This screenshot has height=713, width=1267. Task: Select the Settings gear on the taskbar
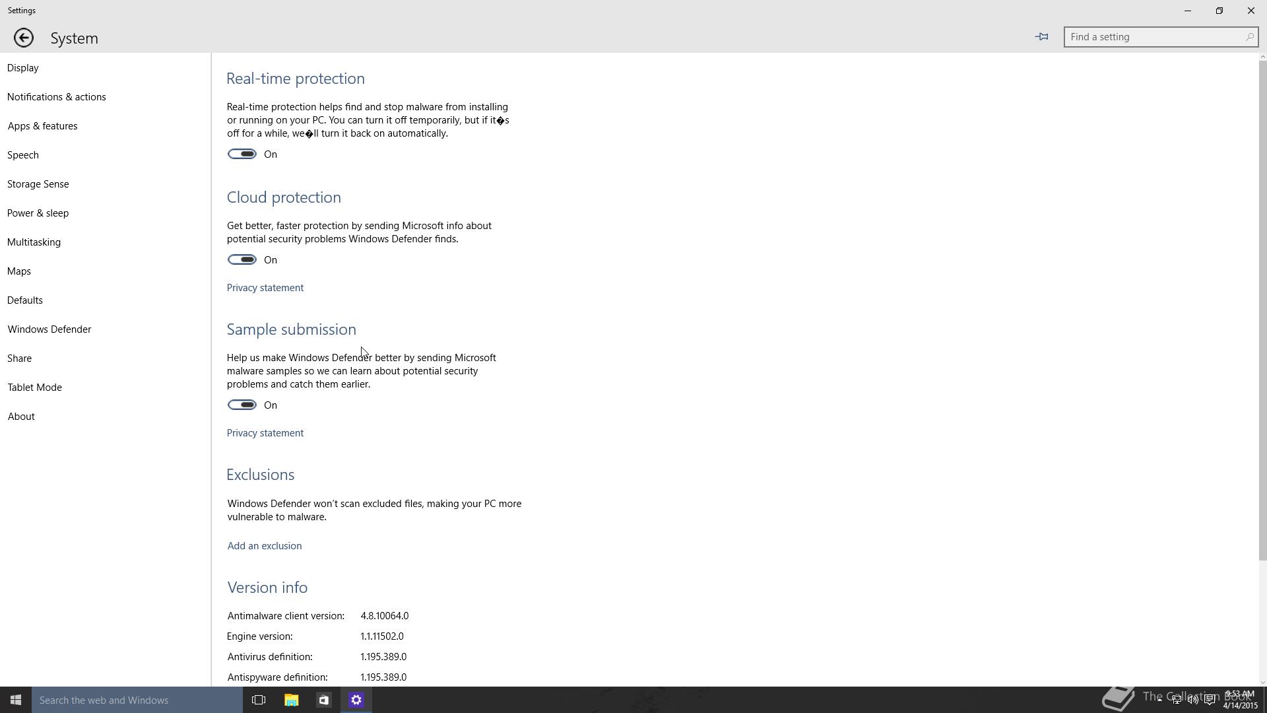(x=356, y=700)
